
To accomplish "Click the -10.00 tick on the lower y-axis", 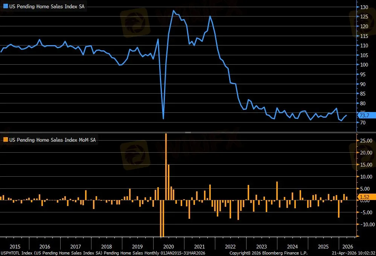I will (x=365, y=224).
